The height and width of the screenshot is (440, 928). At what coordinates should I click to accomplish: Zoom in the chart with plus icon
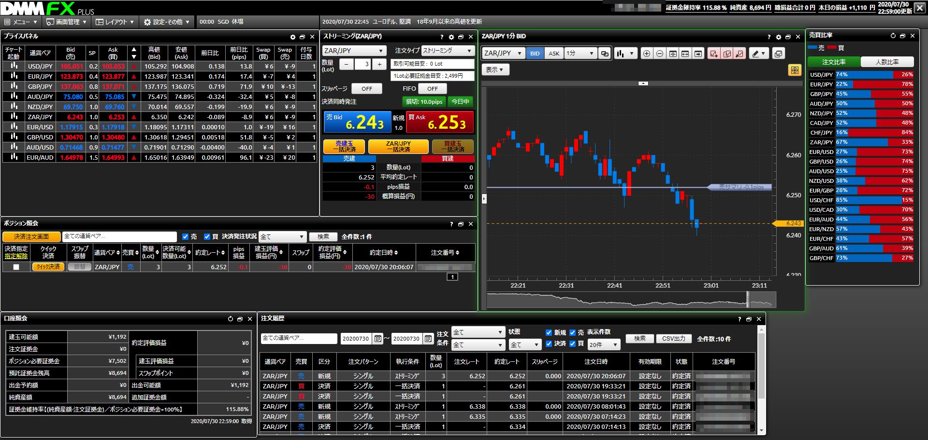(x=647, y=54)
